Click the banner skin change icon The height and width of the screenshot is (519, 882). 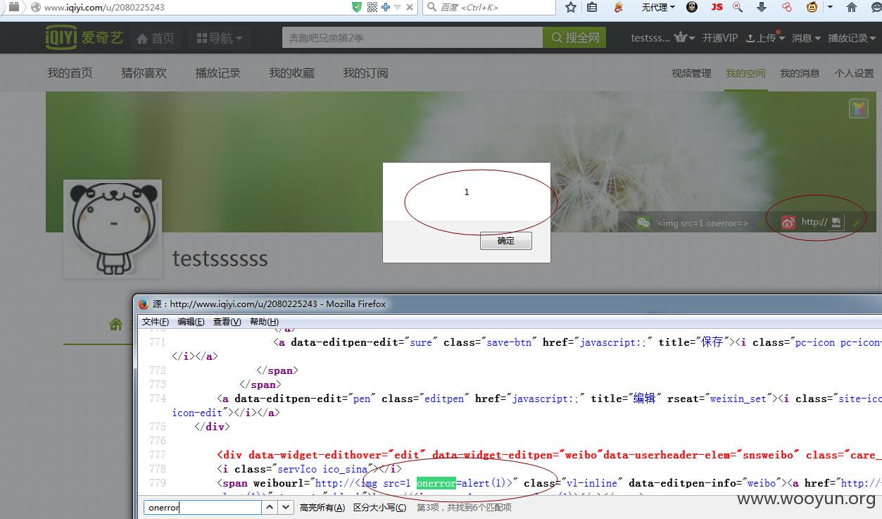pos(858,108)
